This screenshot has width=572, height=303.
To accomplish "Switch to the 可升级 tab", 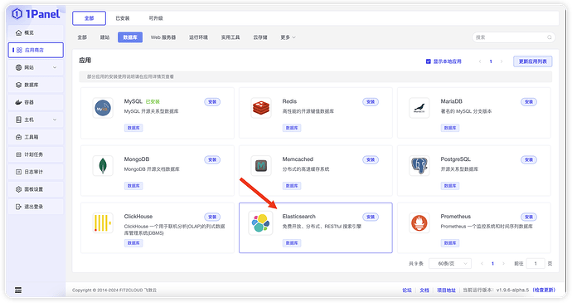I will coord(156,18).
